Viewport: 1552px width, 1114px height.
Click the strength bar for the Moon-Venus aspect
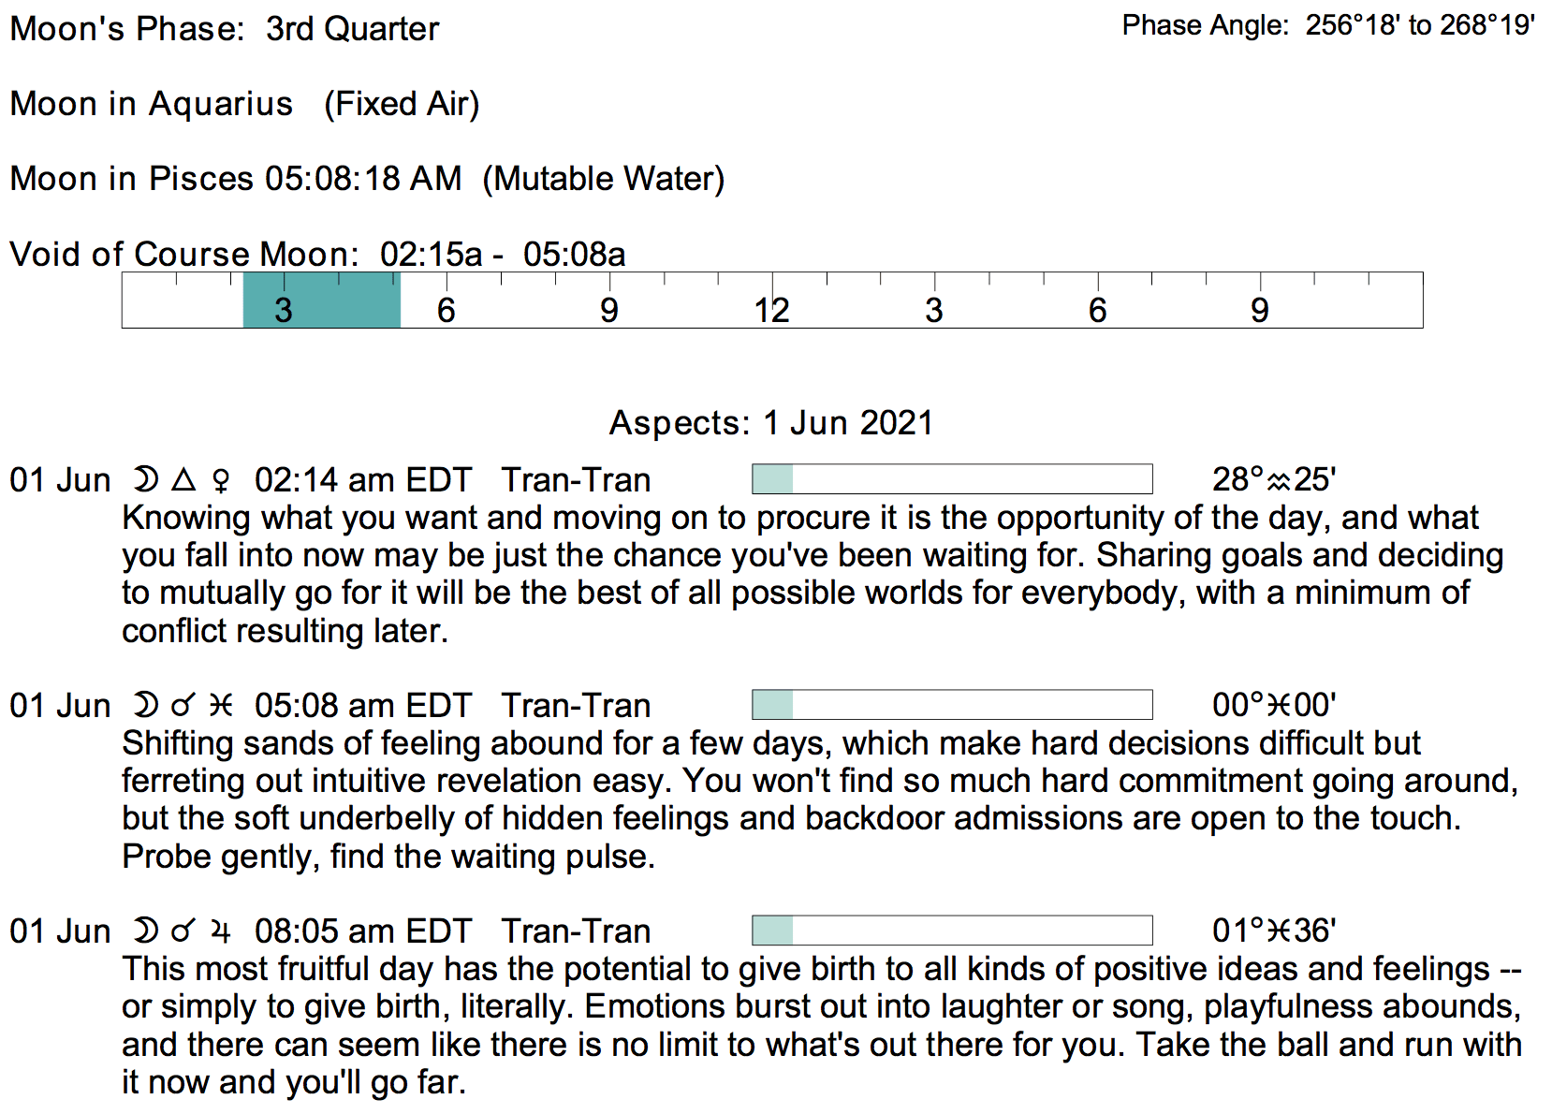pyautogui.click(x=952, y=479)
